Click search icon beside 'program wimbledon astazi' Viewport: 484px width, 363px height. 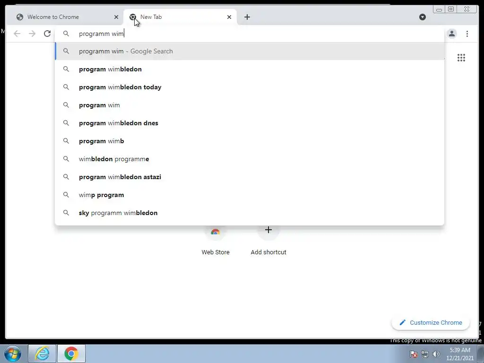(66, 177)
